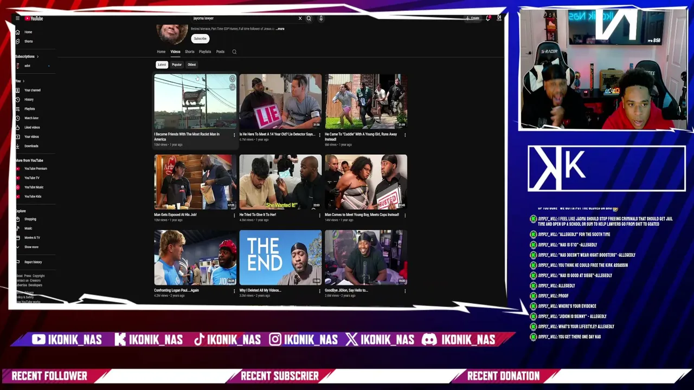Open watch History in sidebar

click(29, 100)
